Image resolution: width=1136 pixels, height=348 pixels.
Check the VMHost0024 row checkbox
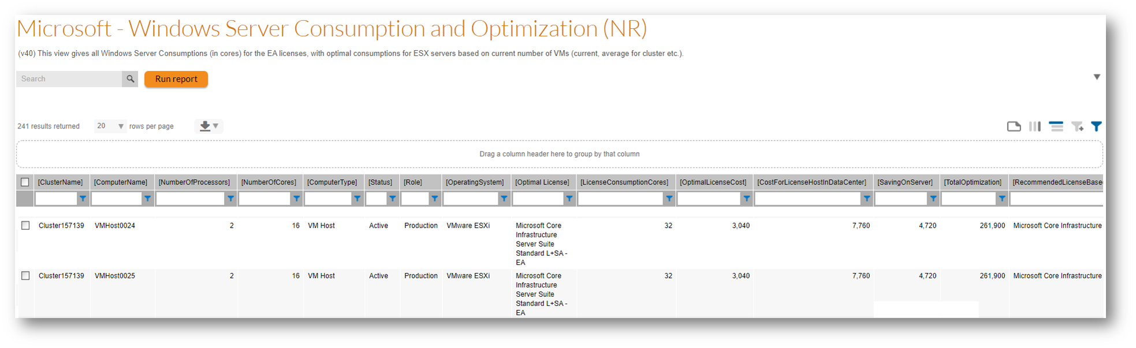(x=25, y=225)
